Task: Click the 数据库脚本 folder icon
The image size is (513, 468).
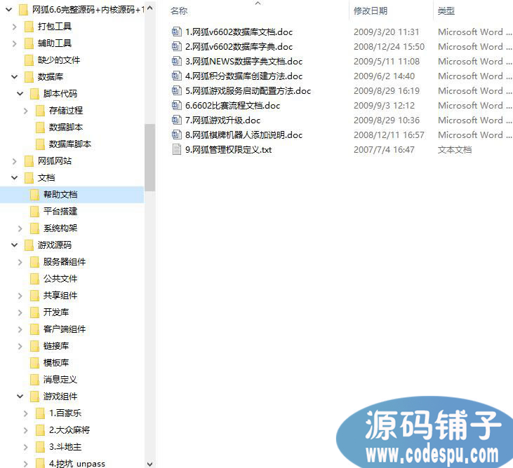Action: pyautogui.click(x=40, y=144)
